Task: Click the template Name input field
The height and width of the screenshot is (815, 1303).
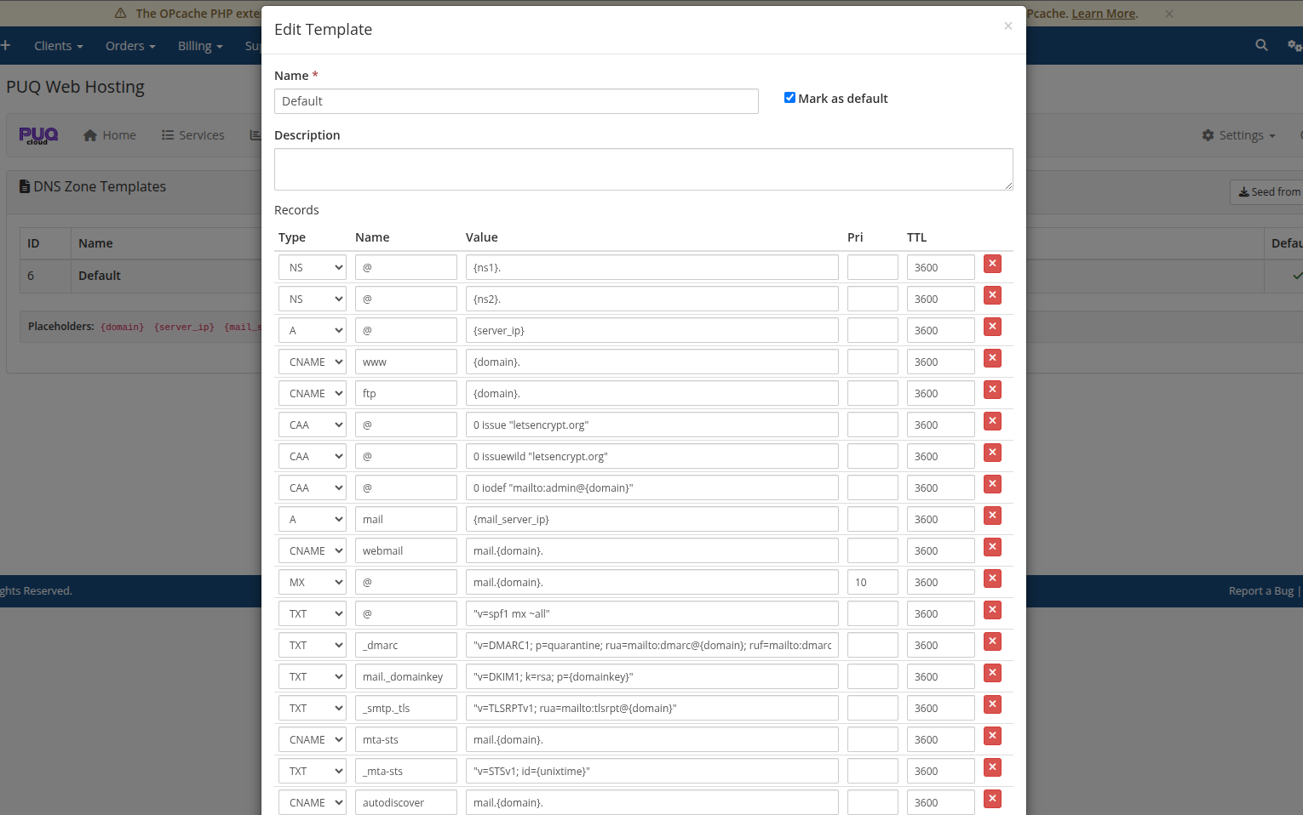Action: (516, 101)
